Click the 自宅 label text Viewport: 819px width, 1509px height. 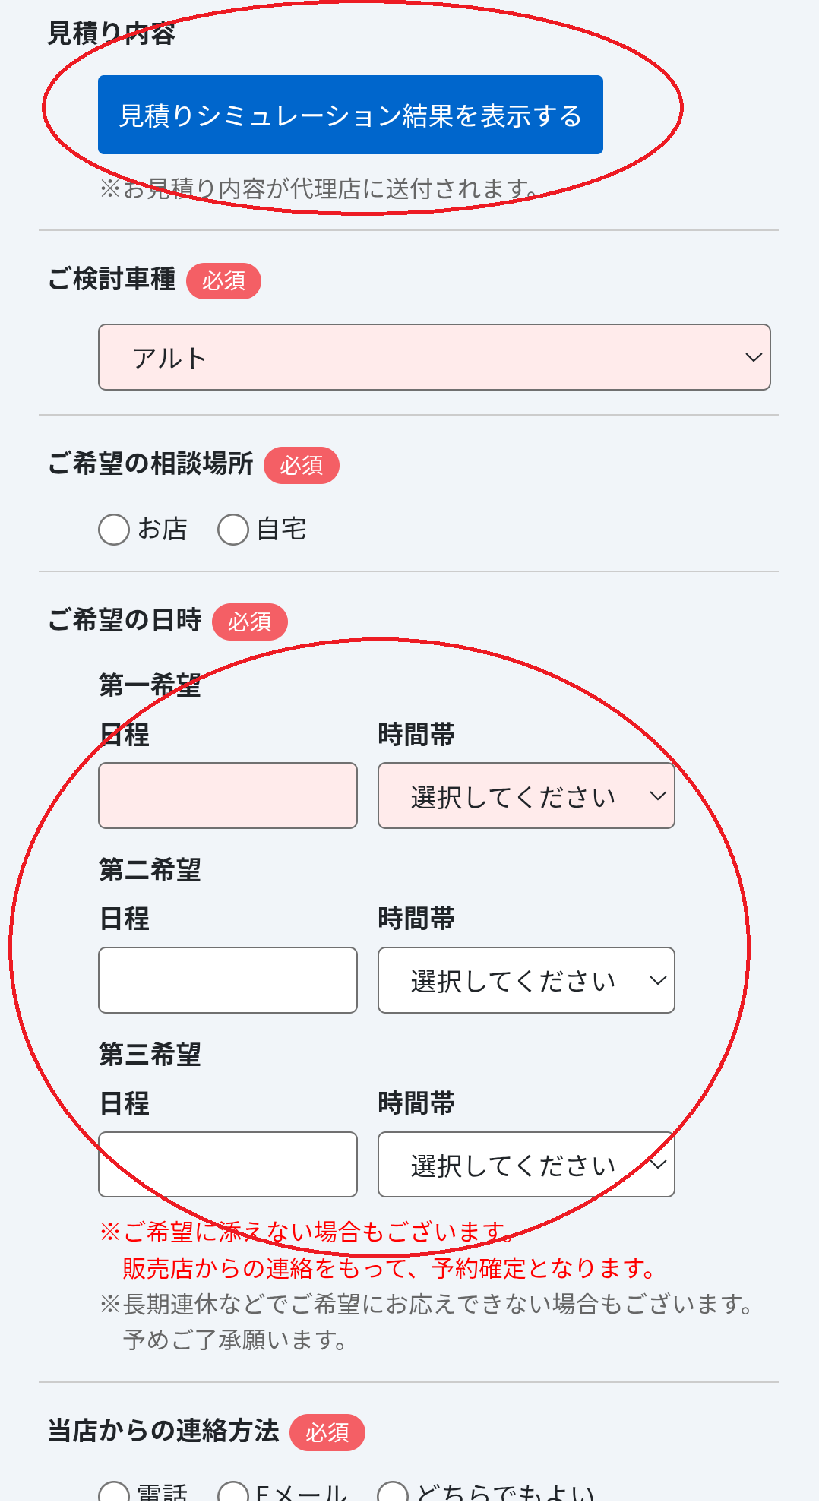pyautogui.click(x=282, y=529)
